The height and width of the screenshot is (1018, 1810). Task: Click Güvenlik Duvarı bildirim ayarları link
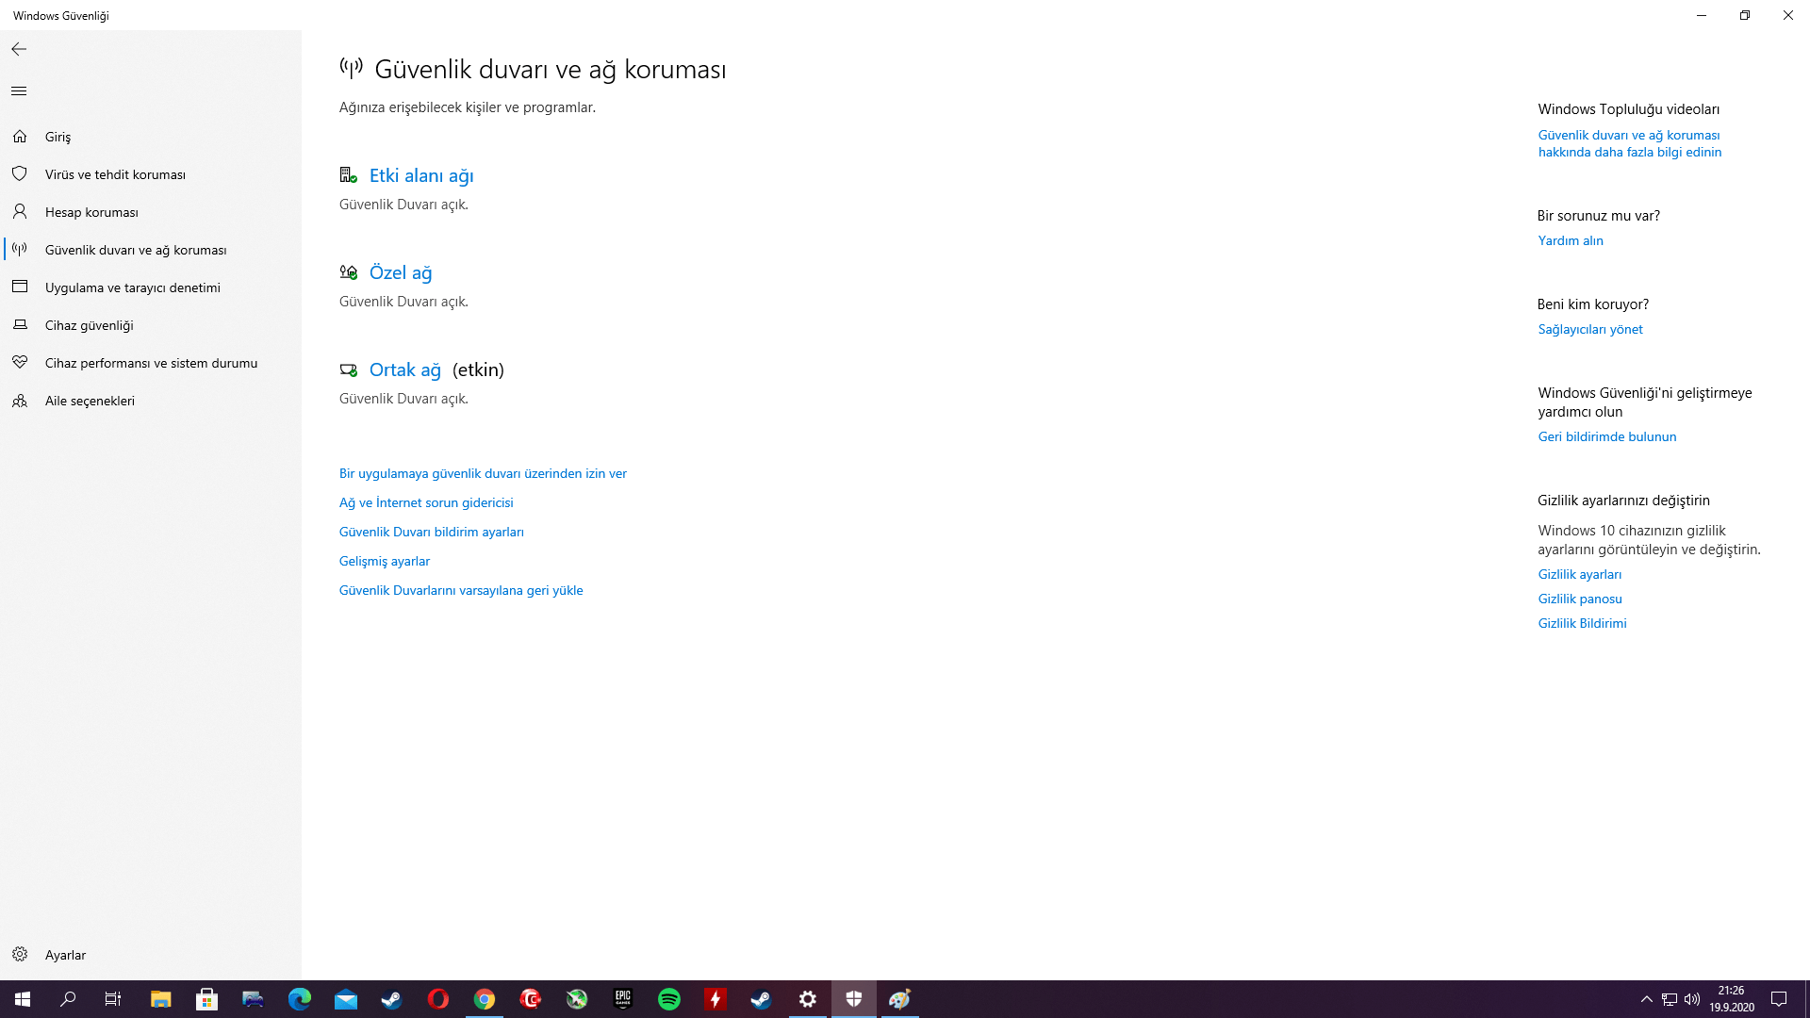tap(431, 533)
